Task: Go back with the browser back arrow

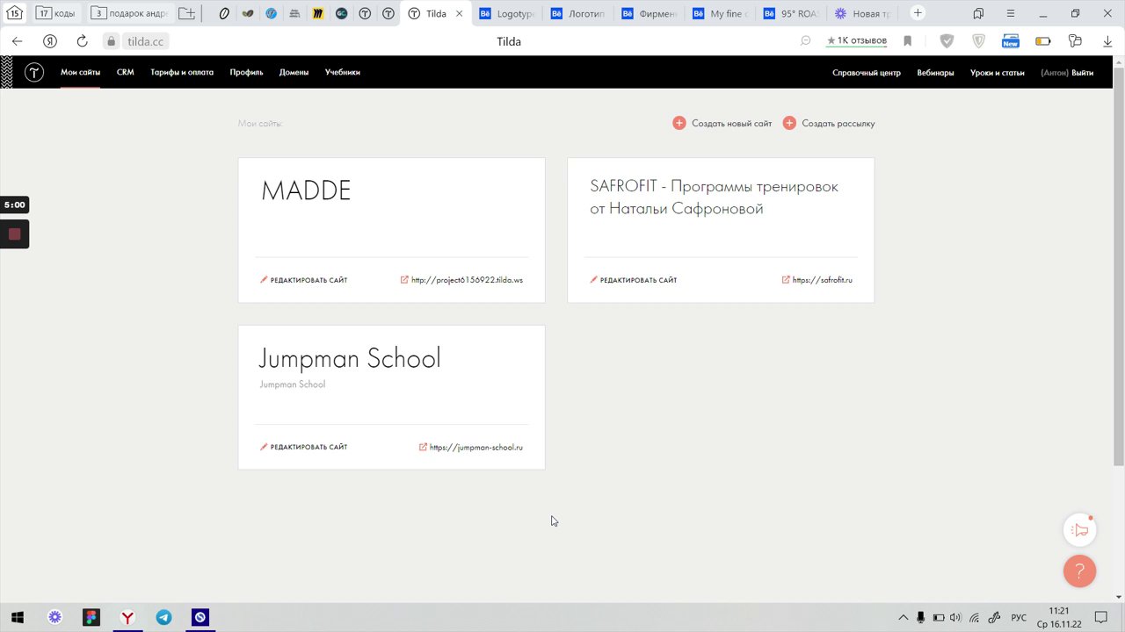Action: 17,41
